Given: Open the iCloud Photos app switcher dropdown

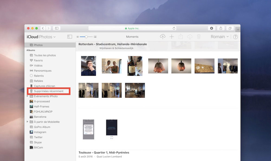Looking at the screenshot, I should tap(41, 37).
